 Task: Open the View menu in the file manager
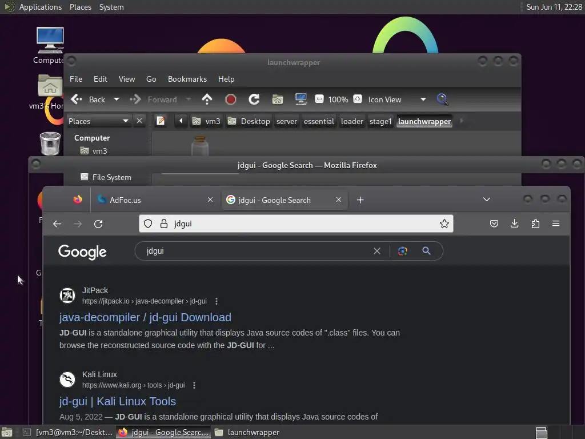(127, 79)
